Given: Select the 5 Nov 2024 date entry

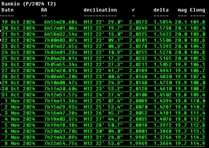Looking at the screenshot, I should point(20,125).
